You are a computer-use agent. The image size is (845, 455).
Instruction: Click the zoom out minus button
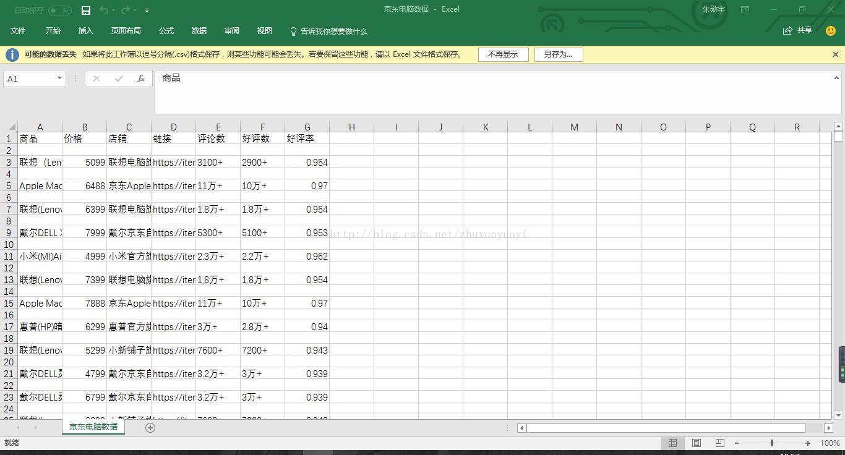tap(736, 443)
